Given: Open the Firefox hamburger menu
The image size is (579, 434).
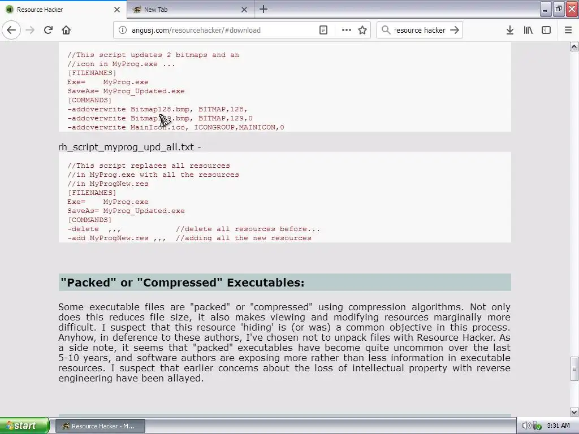Looking at the screenshot, I should pyautogui.click(x=568, y=30).
